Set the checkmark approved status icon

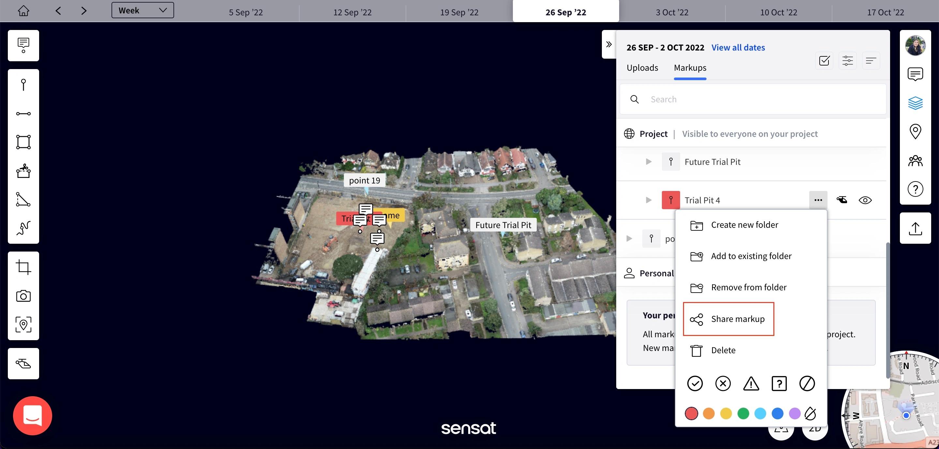point(695,384)
